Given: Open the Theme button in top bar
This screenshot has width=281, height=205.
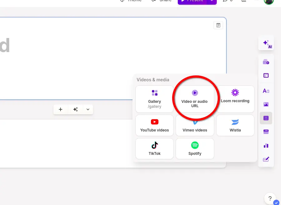Looking at the screenshot, I should point(131,1).
